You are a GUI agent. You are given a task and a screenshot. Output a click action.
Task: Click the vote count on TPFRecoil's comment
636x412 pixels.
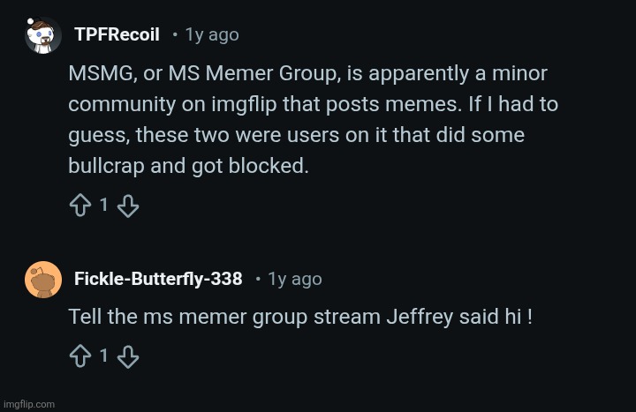click(x=103, y=206)
